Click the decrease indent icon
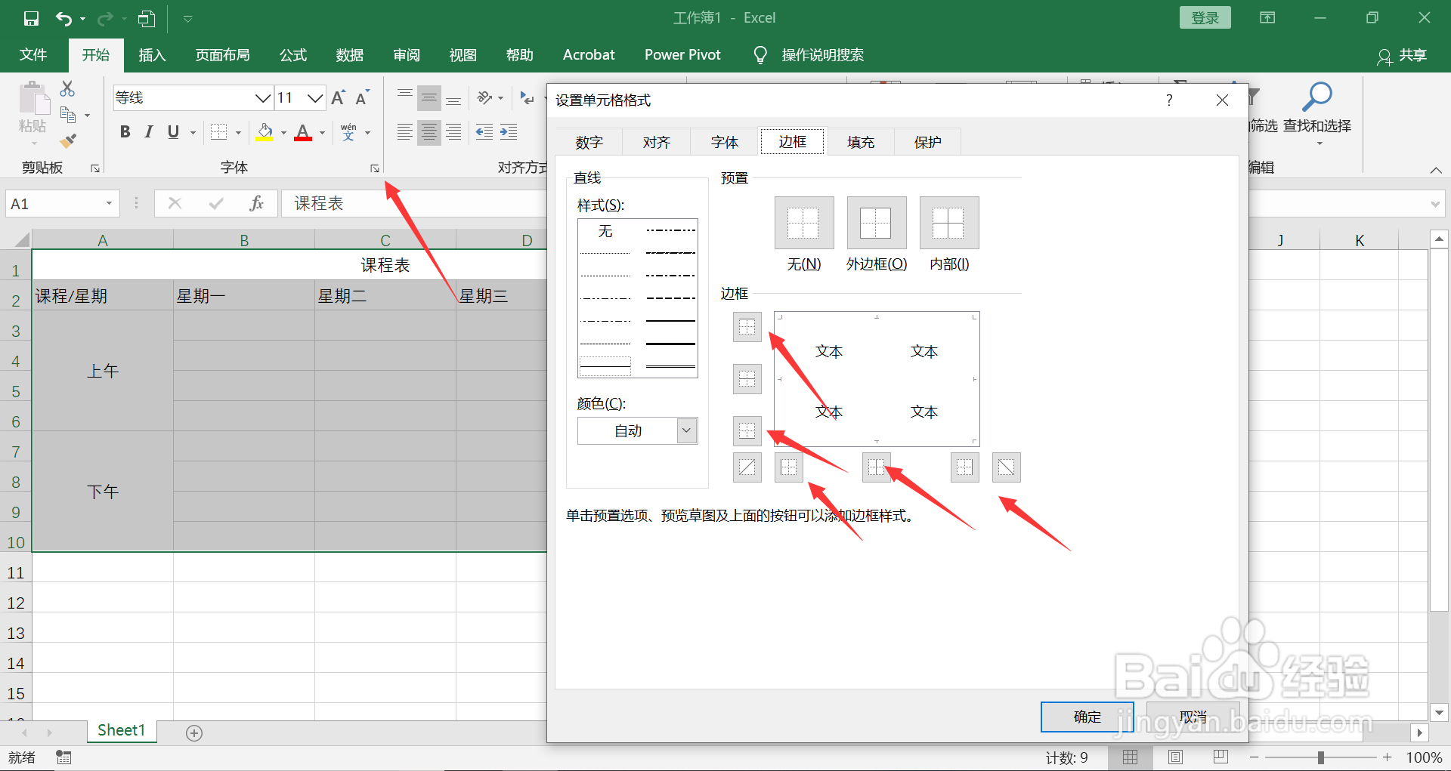 (x=484, y=132)
